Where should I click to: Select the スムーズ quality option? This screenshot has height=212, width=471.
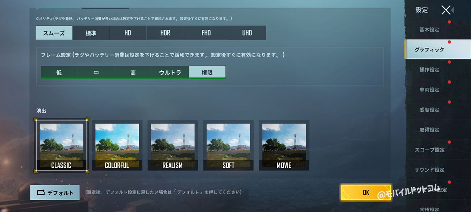[x=54, y=33]
